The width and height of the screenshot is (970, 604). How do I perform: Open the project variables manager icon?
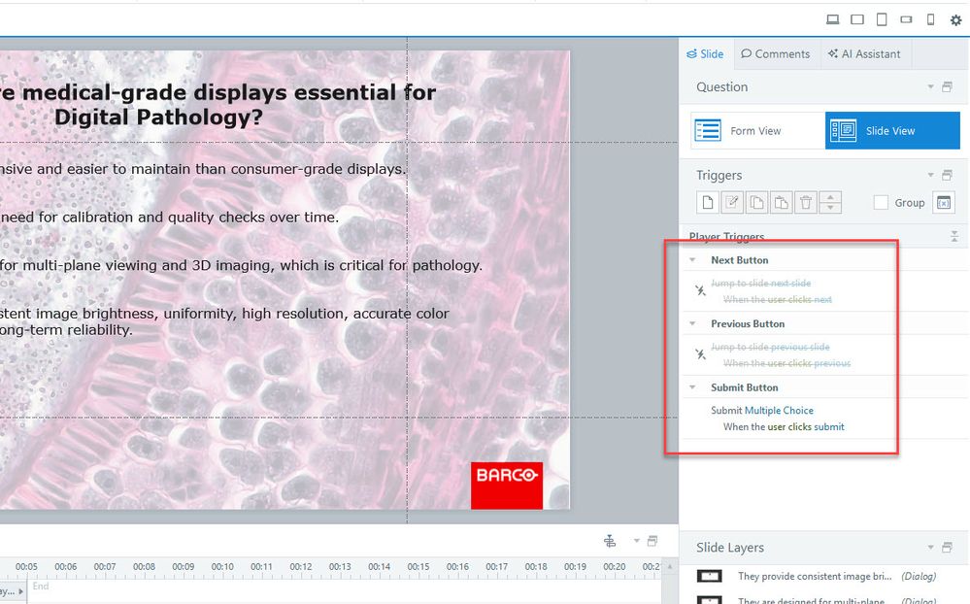(x=944, y=203)
